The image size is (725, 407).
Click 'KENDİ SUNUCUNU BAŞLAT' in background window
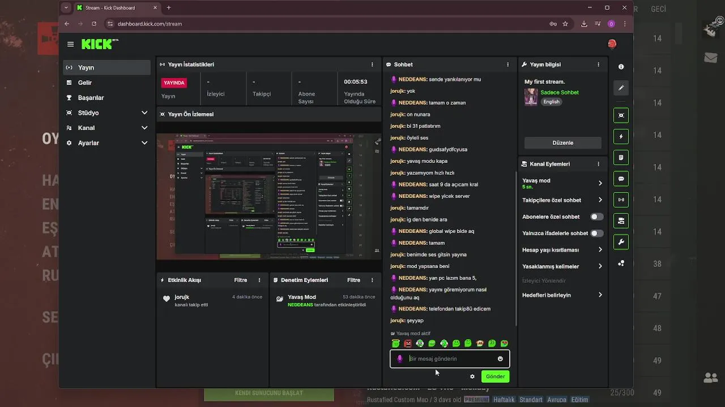(x=269, y=393)
